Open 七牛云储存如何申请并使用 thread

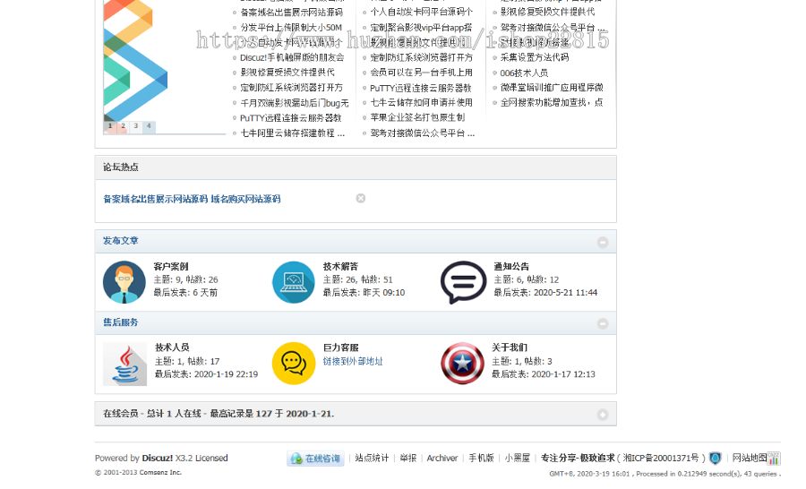pos(422,103)
